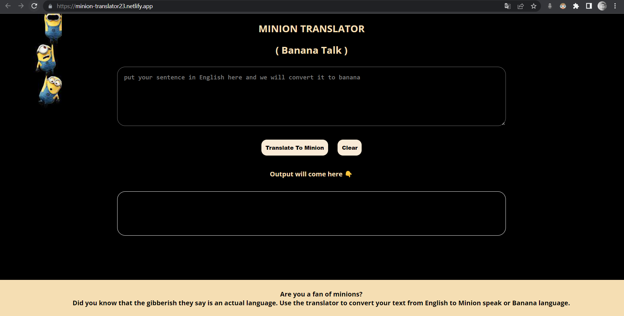Click the forward navigation arrow
This screenshot has width=624, height=316.
pos(21,6)
